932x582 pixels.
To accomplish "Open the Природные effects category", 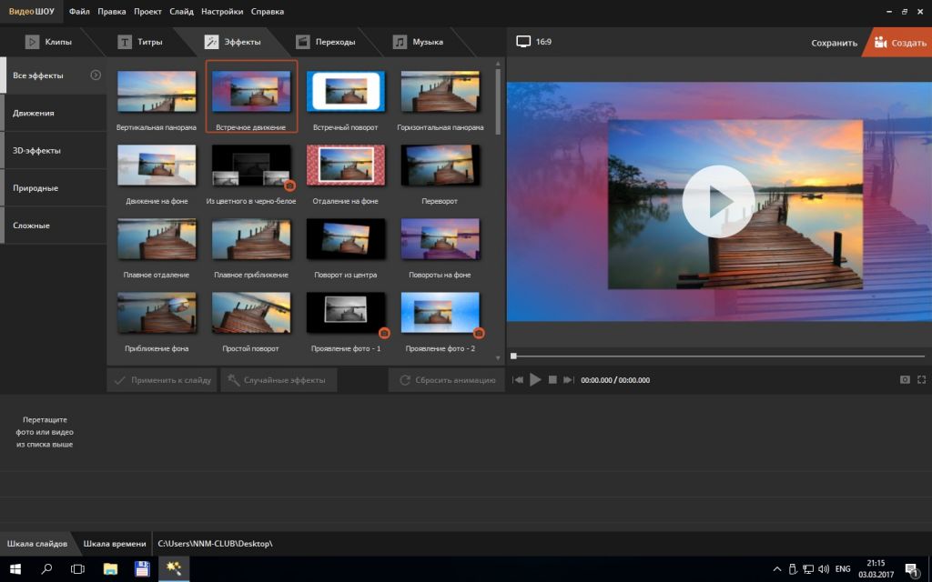I will [35, 187].
